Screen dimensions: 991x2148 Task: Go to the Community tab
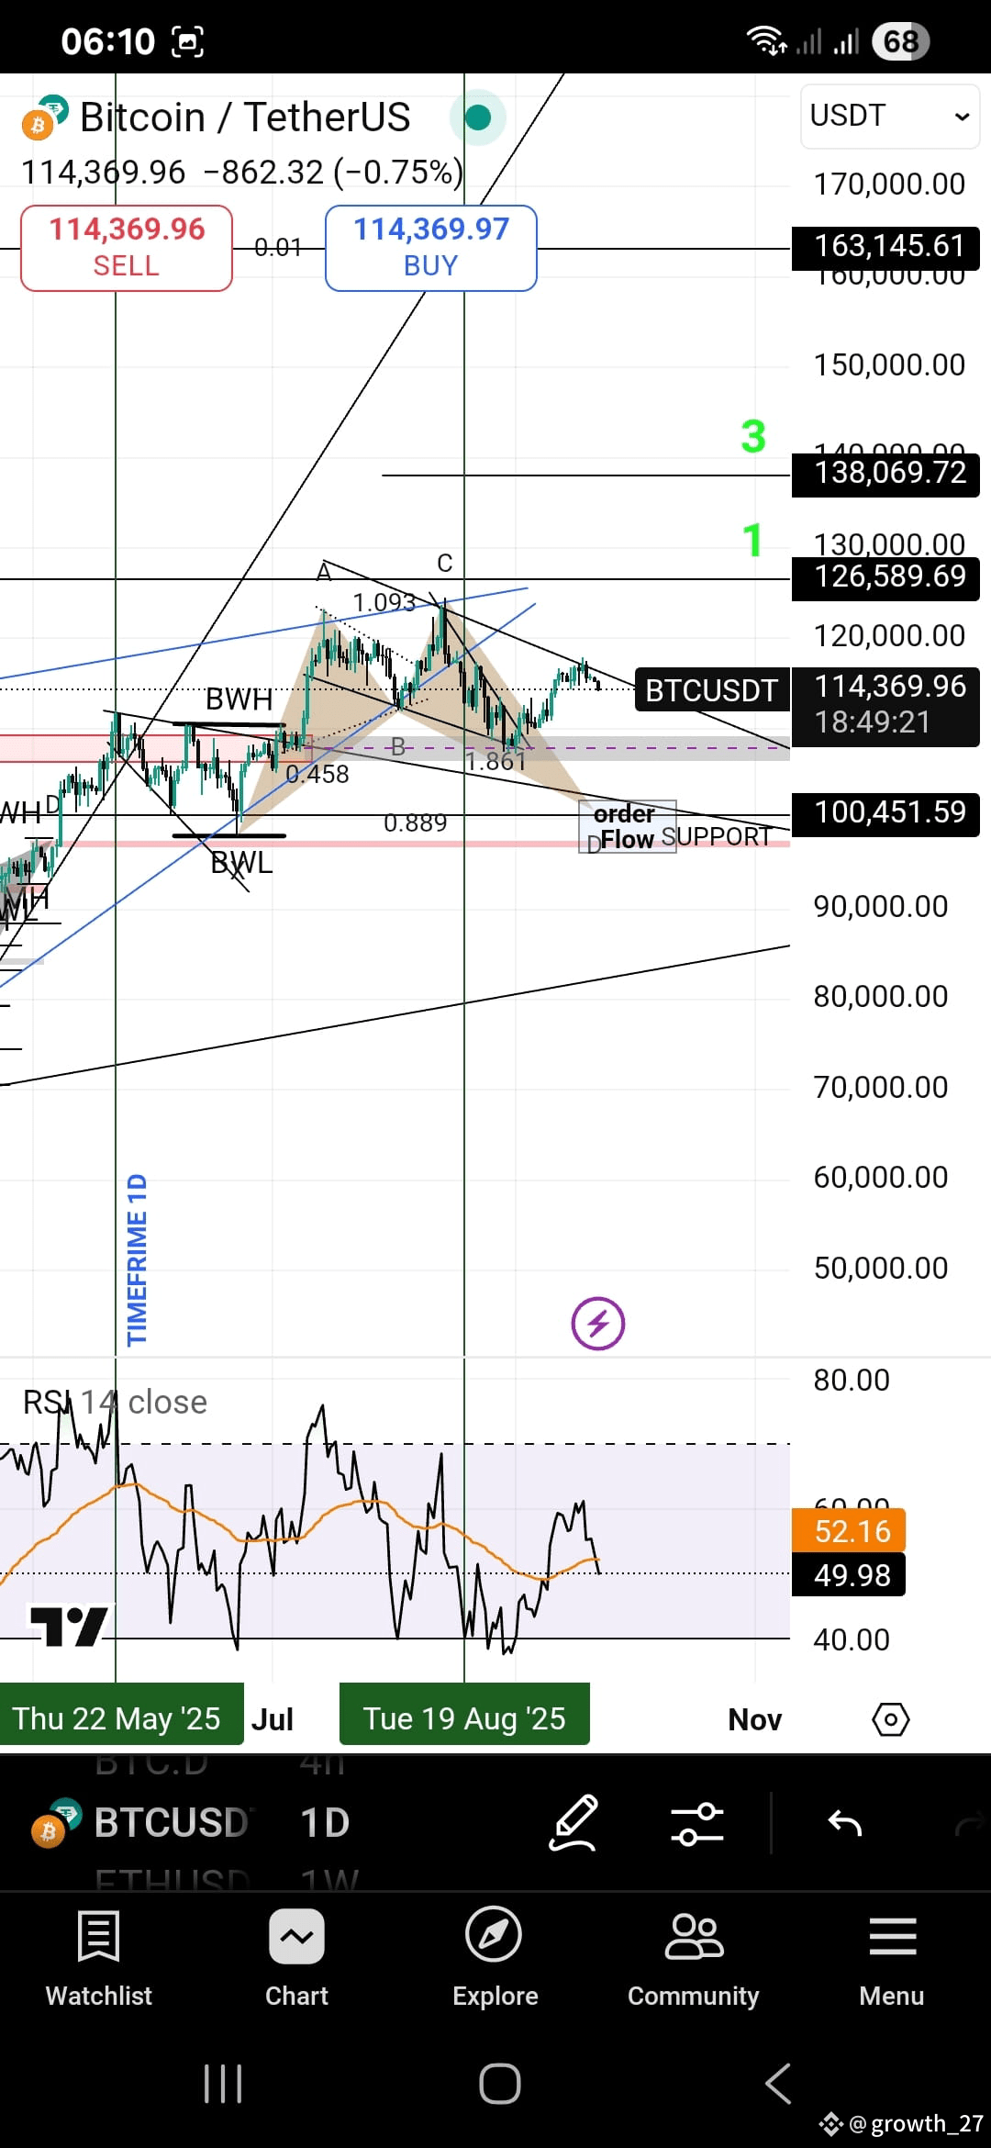(x=693, y=1958)
